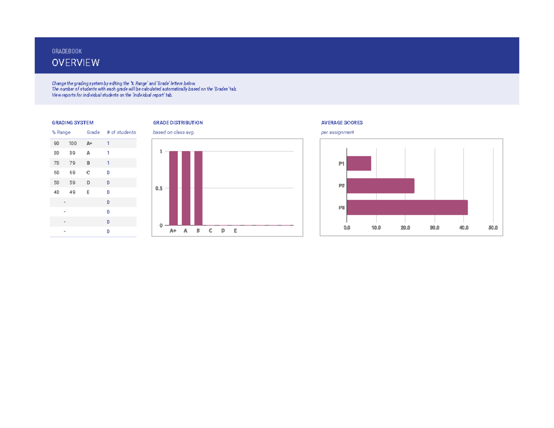Screen dimensions: 554x428
Task: Click the AVERAGE SCORES chart heading
Action: coord(342,123)
